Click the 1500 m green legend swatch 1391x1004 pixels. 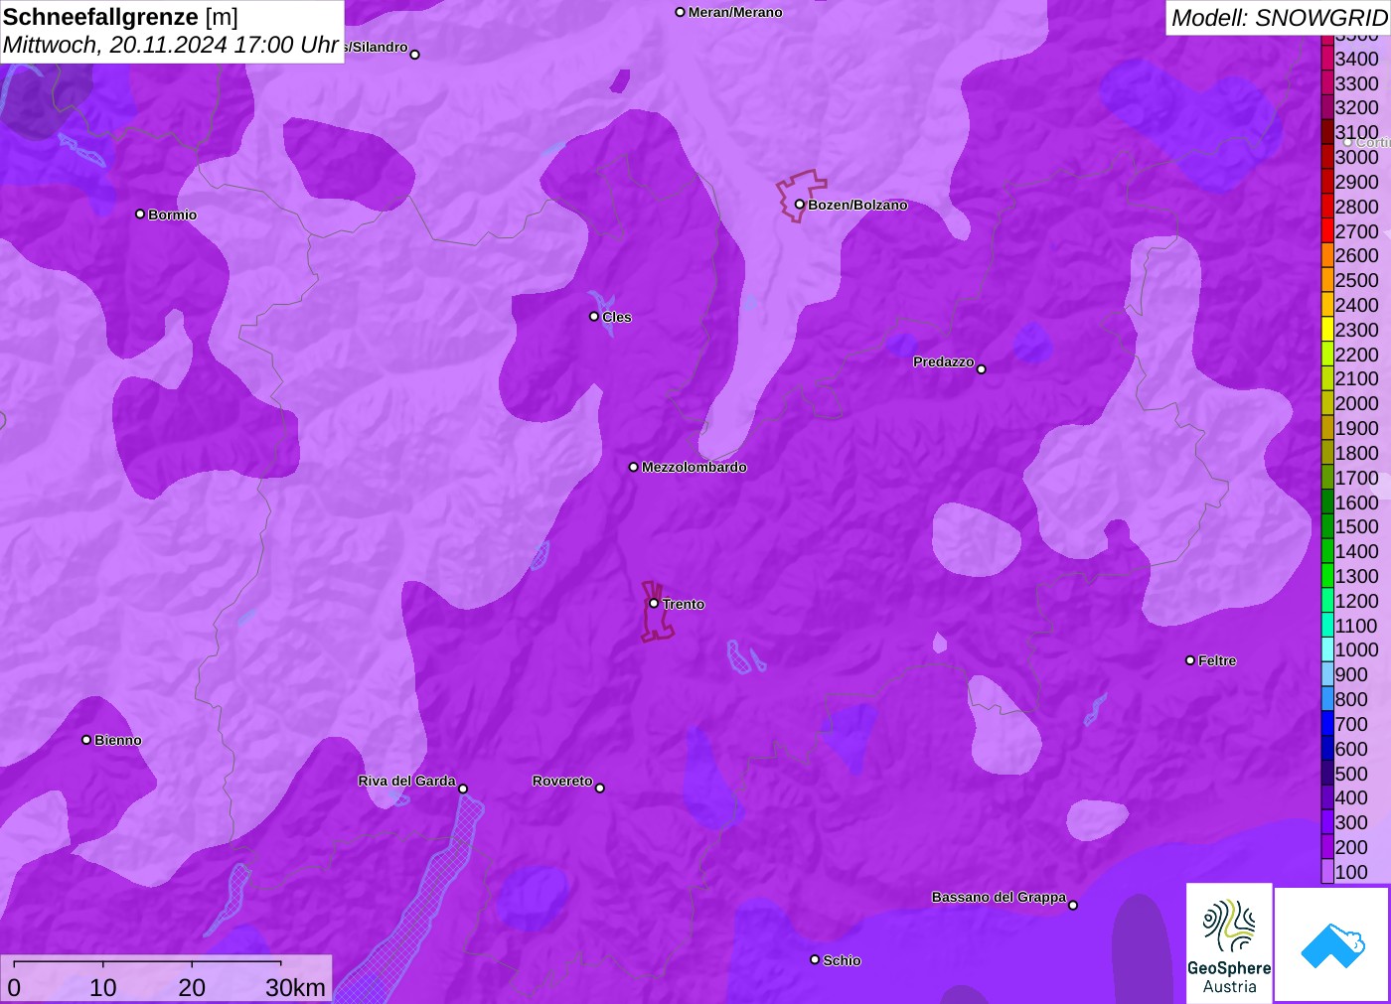click(x=1327, y=526)
